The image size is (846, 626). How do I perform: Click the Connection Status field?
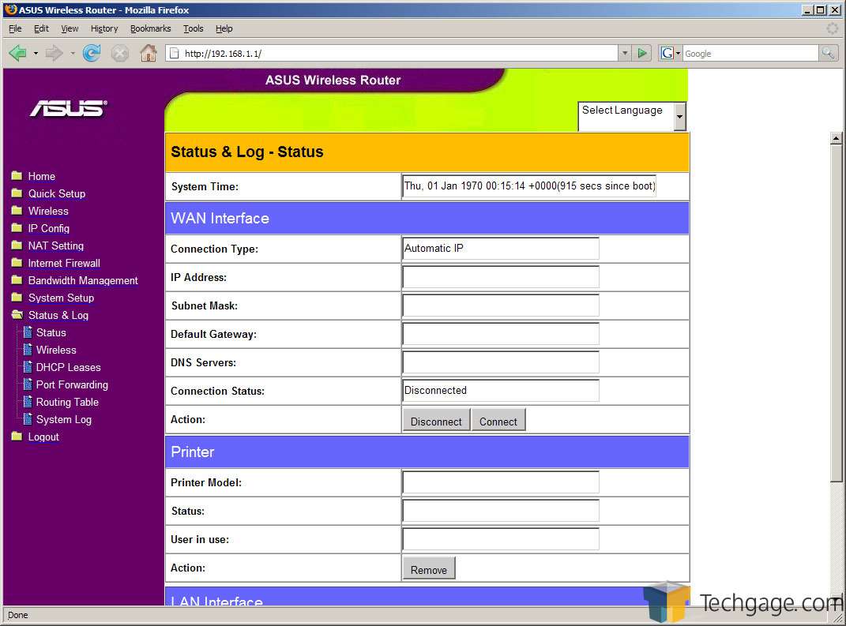pyautogui.click(x=501, y=391)
